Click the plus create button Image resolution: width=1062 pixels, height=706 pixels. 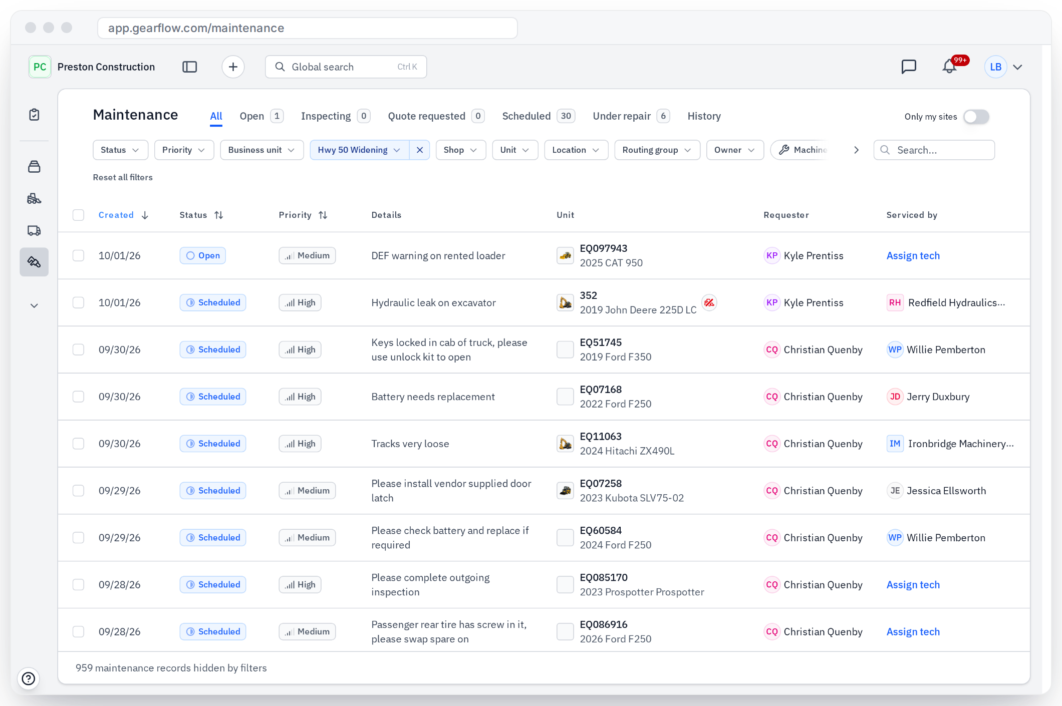(233, 67)
